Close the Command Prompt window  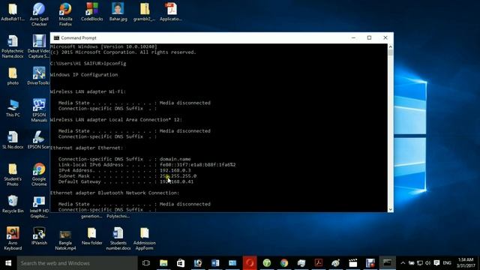(385, 38)
